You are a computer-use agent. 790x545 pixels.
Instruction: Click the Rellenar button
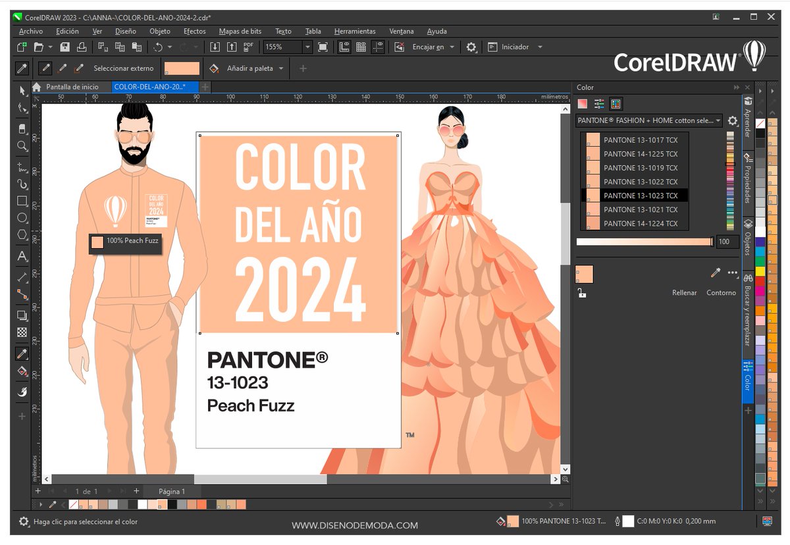tap(684, 292)
